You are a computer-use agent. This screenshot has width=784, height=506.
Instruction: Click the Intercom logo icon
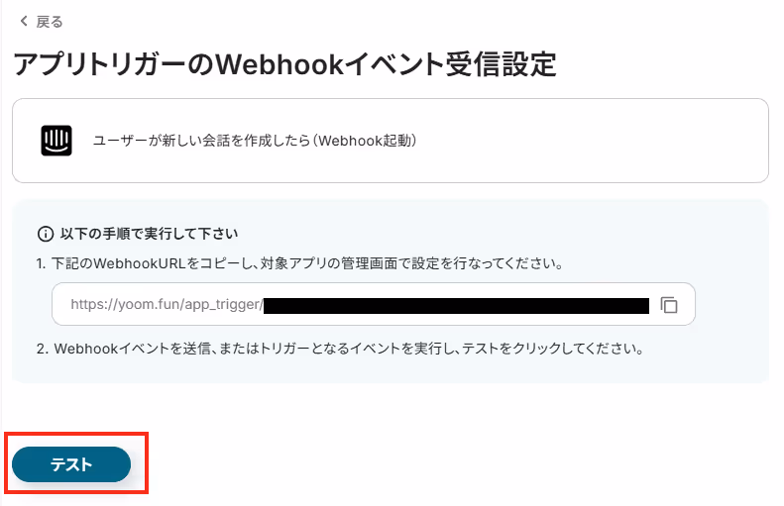[x=56, y=141]
